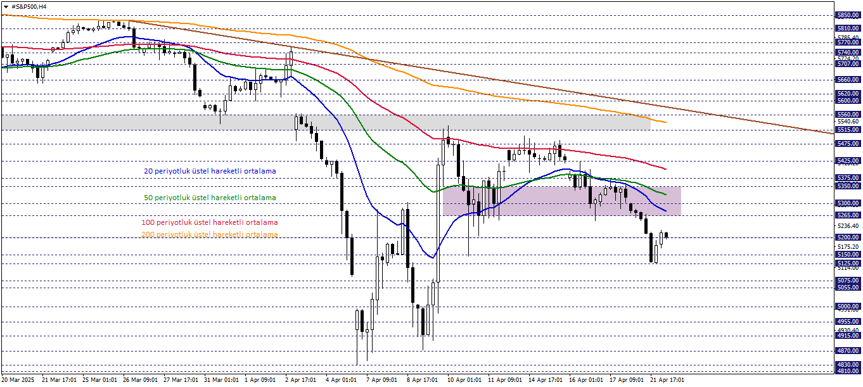This screenshot has width=863, height=387.
Task: Click the 5236.40 price scale value
Action: tap(848, 225)
